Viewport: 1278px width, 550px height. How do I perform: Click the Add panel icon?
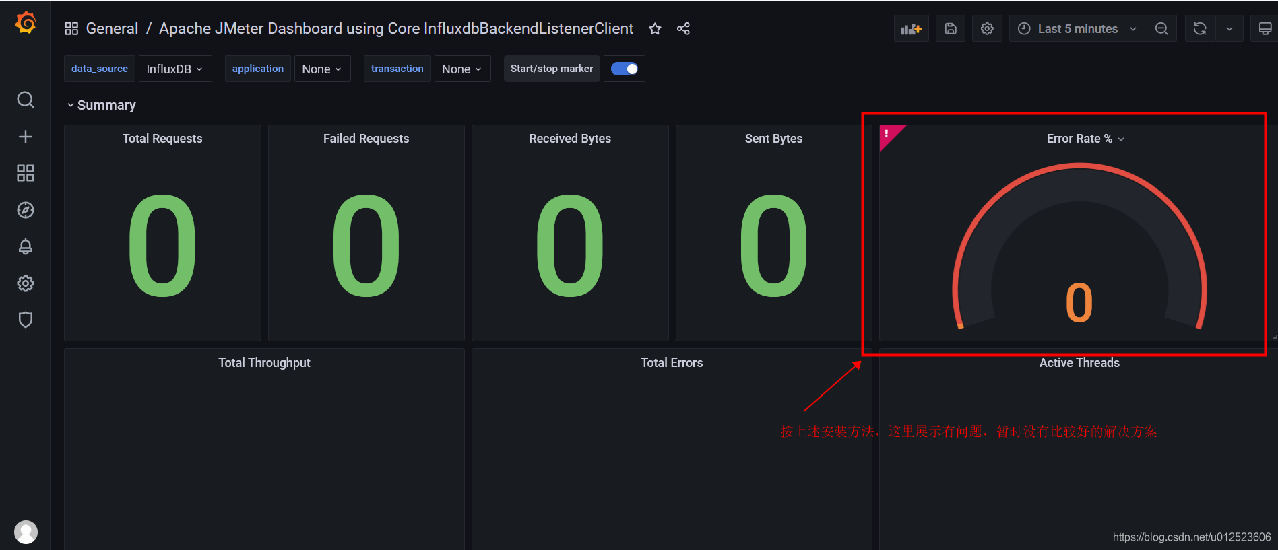pos(912,28)
